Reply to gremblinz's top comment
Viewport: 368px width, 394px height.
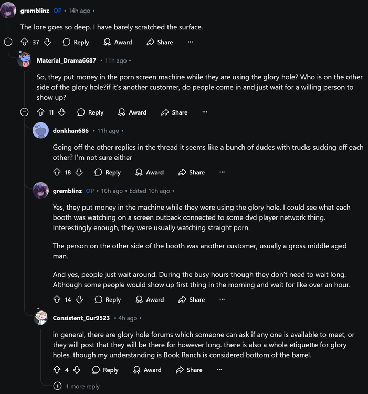(76, 42)
